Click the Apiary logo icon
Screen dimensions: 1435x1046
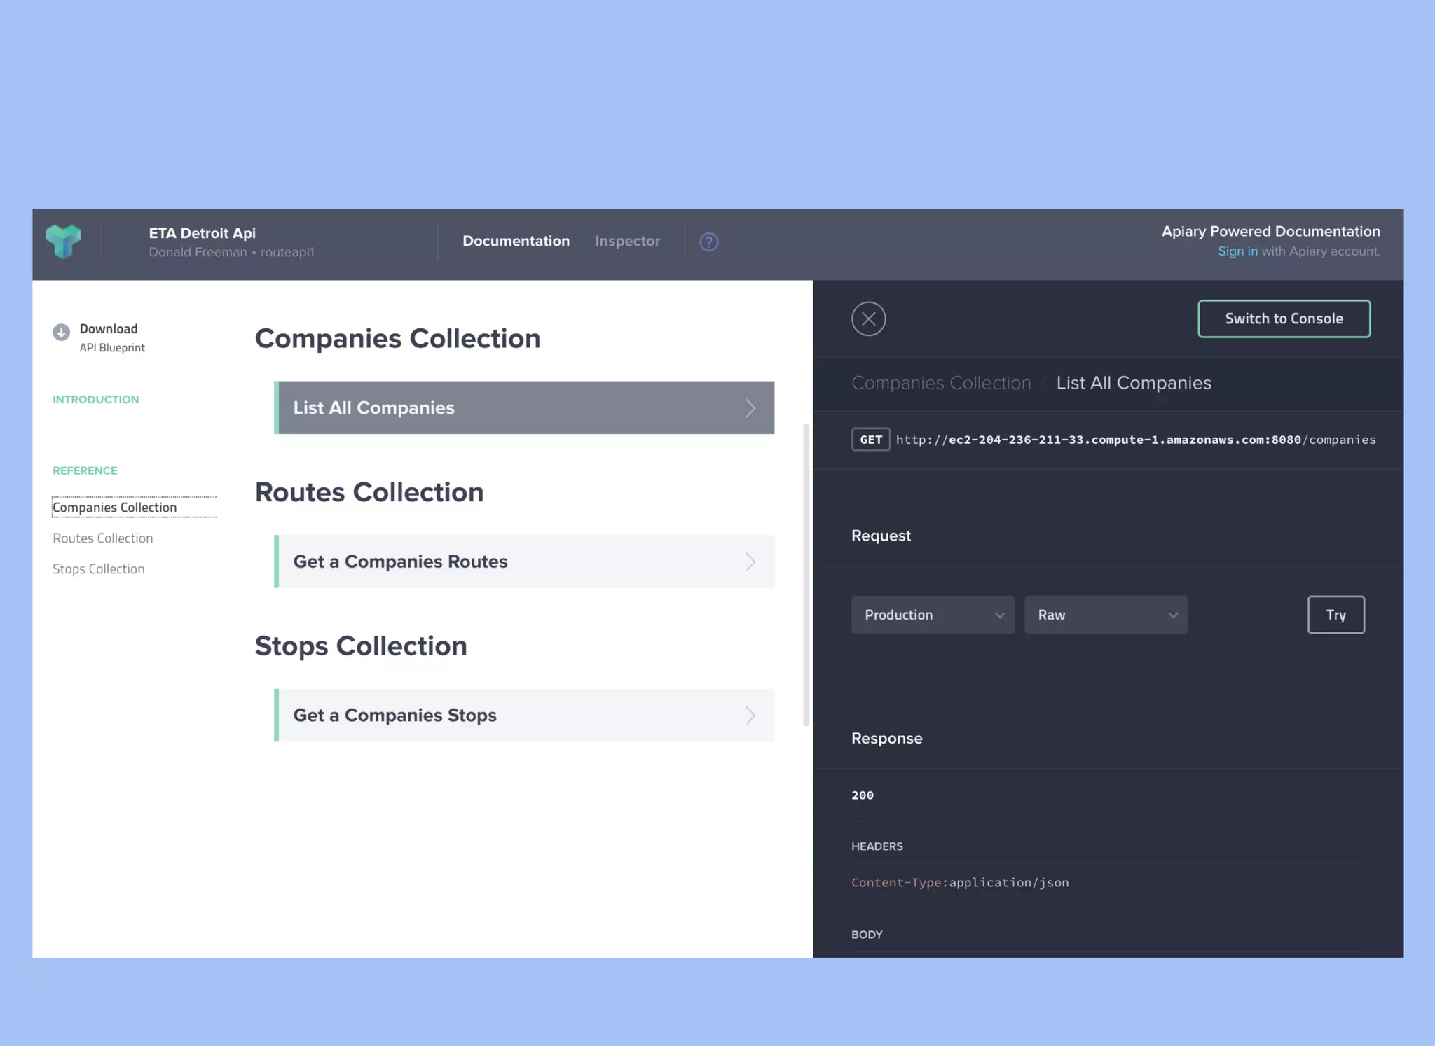coord(63,242)
